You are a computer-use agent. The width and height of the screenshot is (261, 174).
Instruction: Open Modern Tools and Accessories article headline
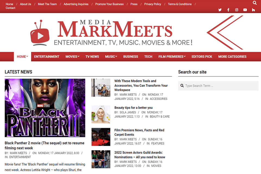click(141, 85)
